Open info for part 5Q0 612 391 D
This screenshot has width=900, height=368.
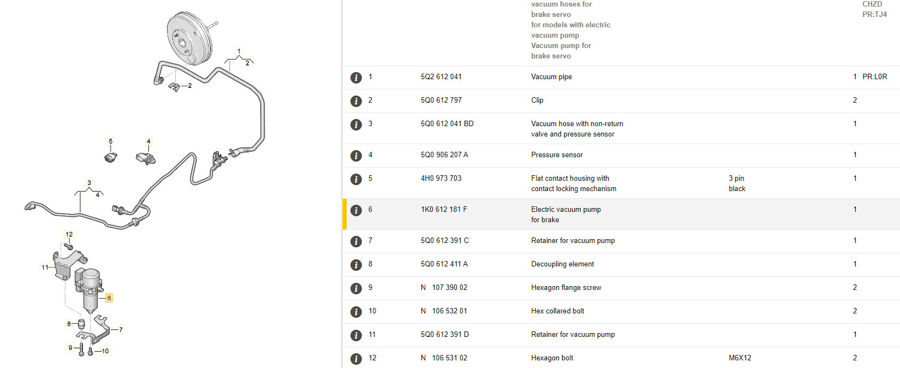pos(356,335)
